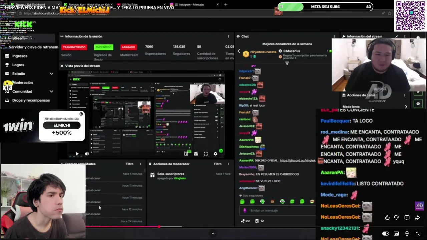Screen dimensions: 427x240
Task: Share the video with the arrow icon
Action: coord(417,218)
